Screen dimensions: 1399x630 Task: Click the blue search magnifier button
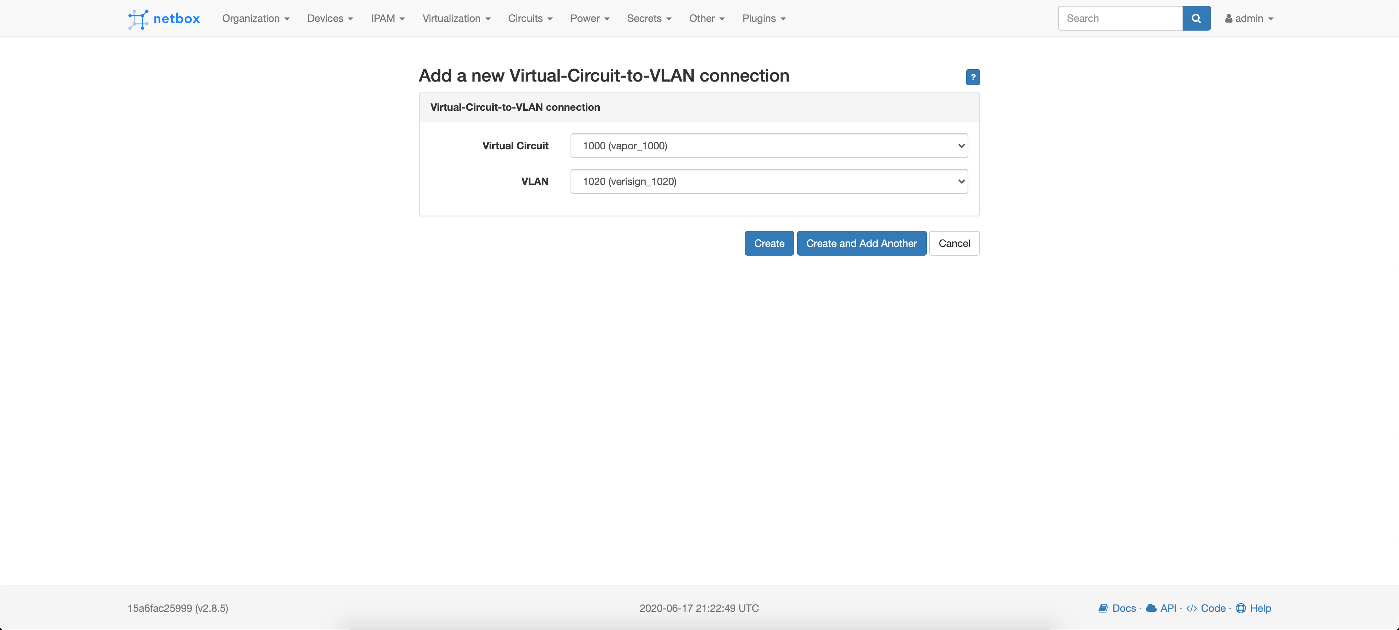1196,19
